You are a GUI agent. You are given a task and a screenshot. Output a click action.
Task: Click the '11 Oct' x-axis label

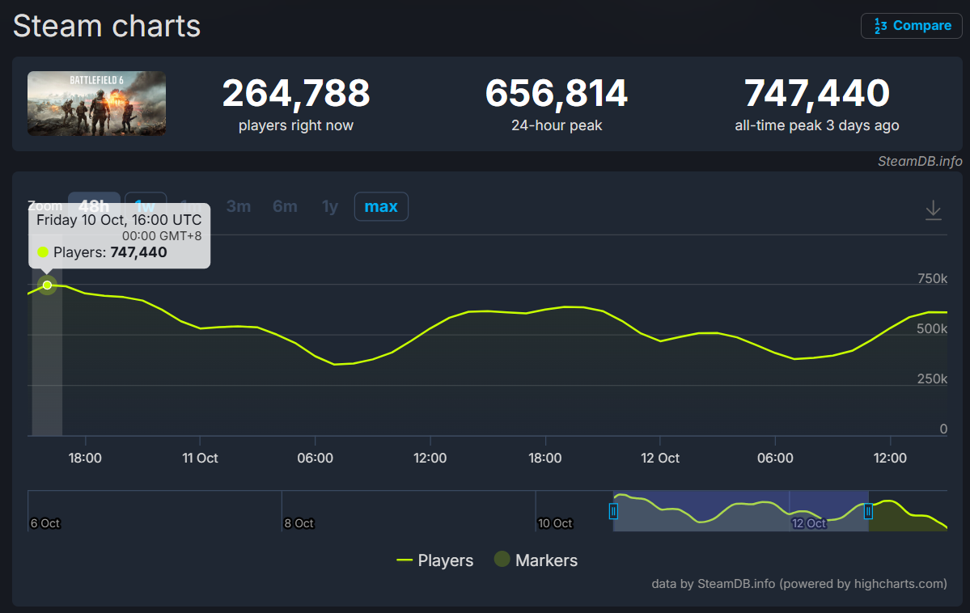pyautogui.click(x=200, y=459)
